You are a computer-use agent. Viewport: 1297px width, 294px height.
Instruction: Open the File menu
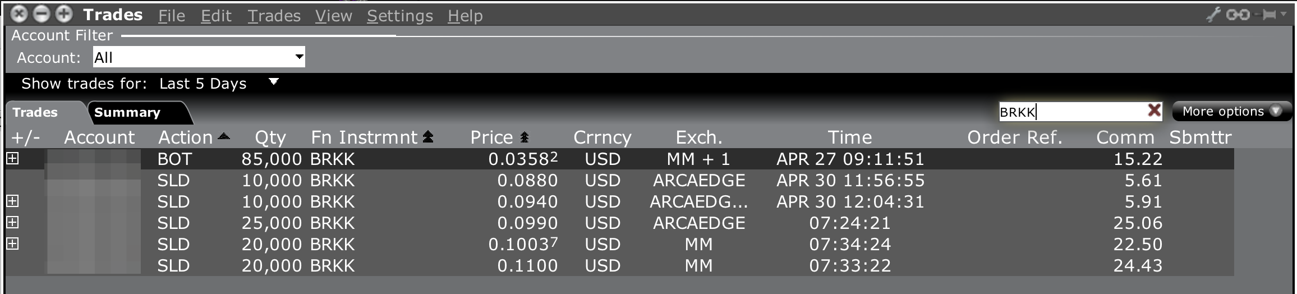pyautogui.click(x=171, y=16)
